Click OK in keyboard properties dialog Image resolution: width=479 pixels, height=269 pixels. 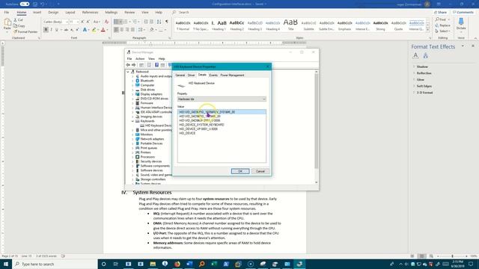click(240, 171)
